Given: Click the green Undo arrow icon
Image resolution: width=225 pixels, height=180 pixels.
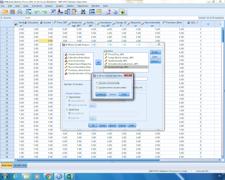Looking at the screenshot, I should (37, 12).
